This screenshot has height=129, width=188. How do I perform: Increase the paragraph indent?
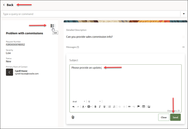tap(124, 107)
